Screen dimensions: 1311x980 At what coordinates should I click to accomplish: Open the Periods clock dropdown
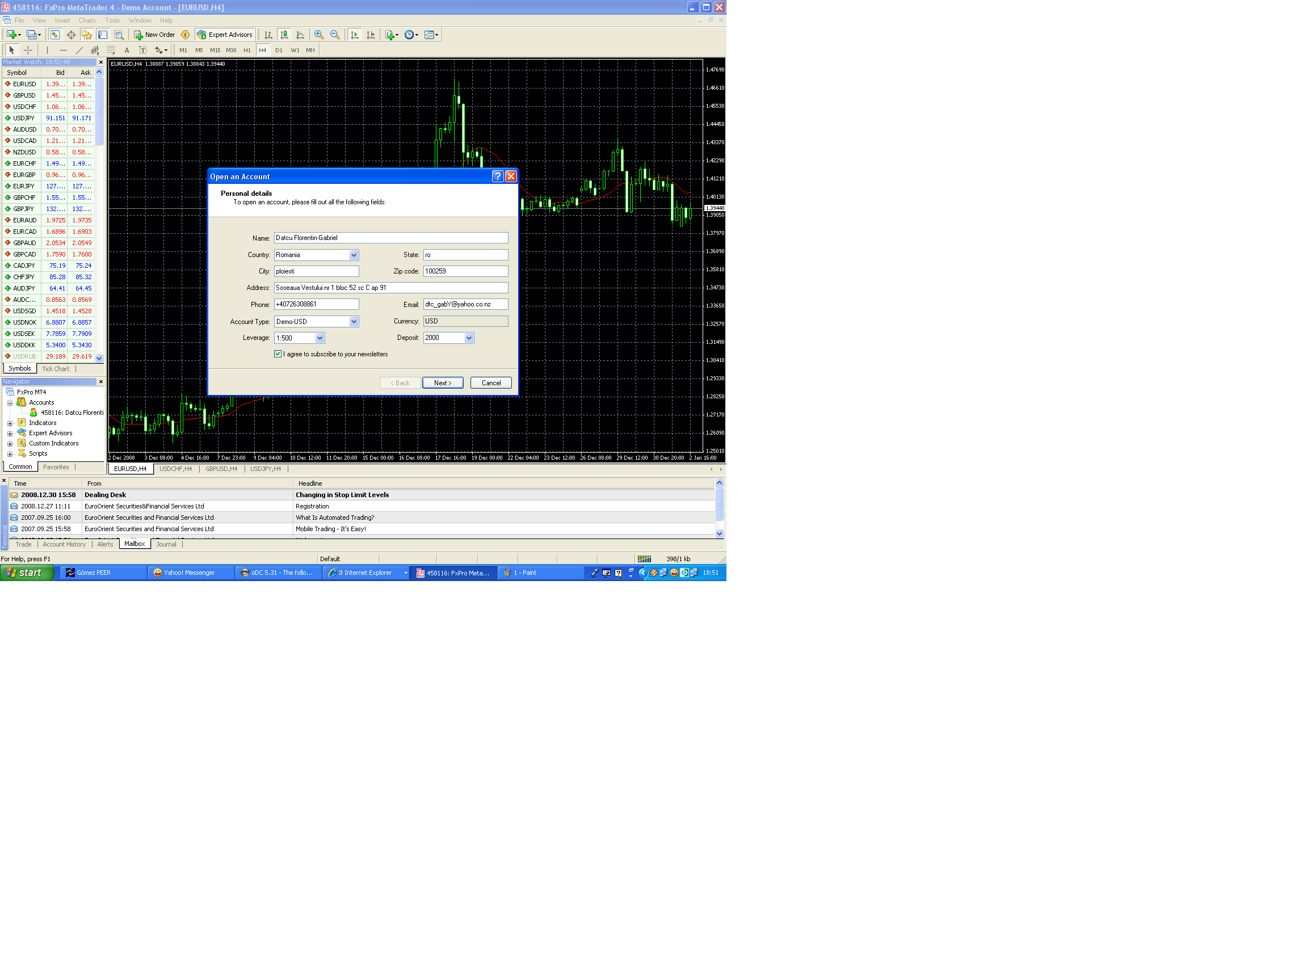click(411, 35)
